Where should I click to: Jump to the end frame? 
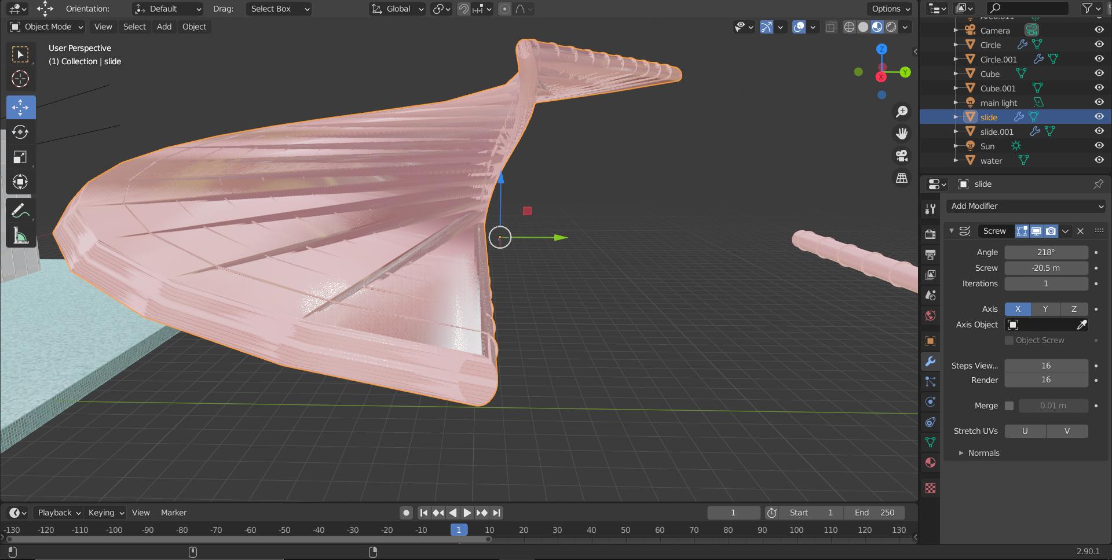tap(496, 513)
